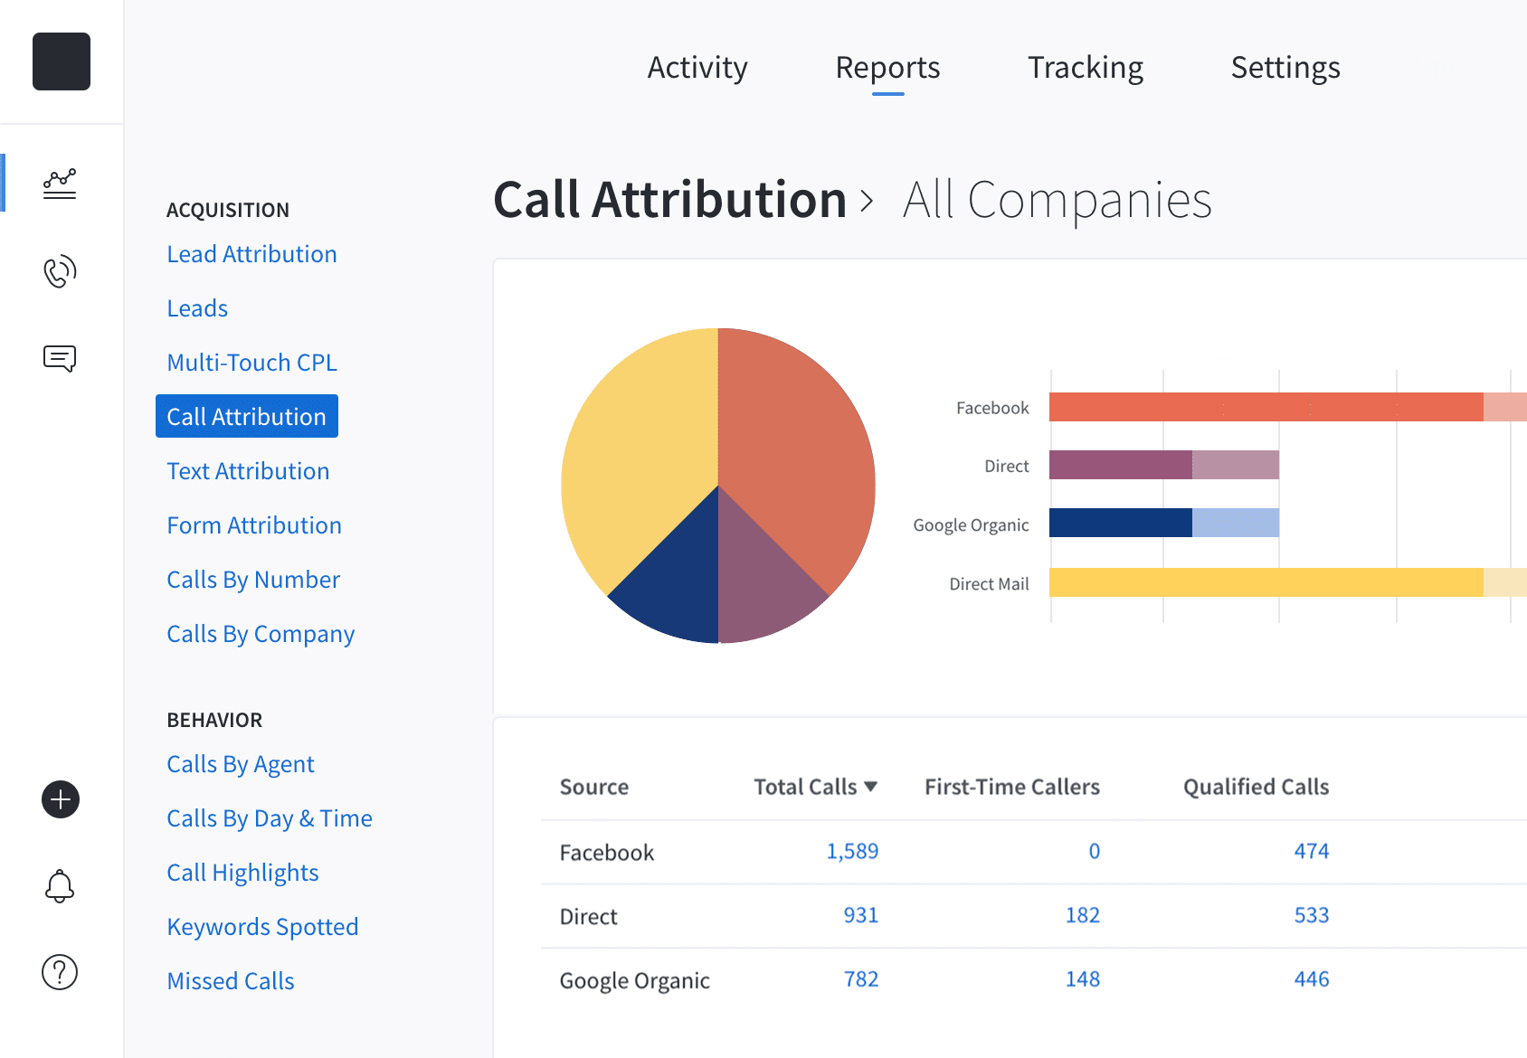The image size is (1527, 1058).
Task: Open the phone calls sidebar icon
Action: (x=60, y=271)
